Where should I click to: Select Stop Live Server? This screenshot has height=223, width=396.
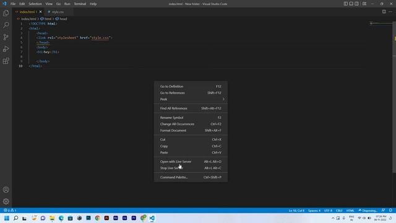click(x=191, y=168)
